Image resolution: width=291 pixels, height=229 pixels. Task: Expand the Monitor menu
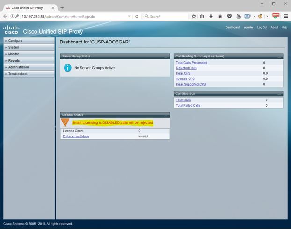(x=29, y=54)
